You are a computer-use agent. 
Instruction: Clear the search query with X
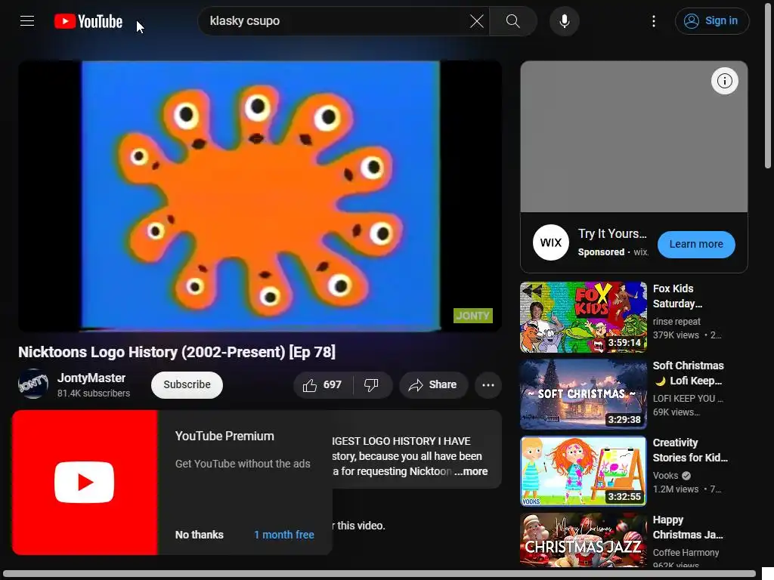(477, 21)
